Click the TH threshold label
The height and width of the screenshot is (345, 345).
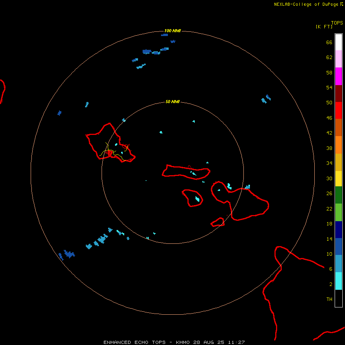pos(329,299)
